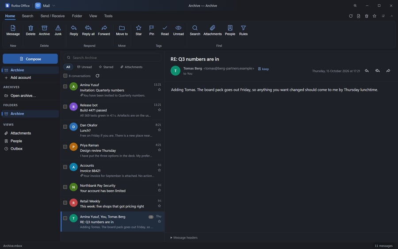
Task: Click Reply all in ribbon
Action: click(x=88, y=31)
